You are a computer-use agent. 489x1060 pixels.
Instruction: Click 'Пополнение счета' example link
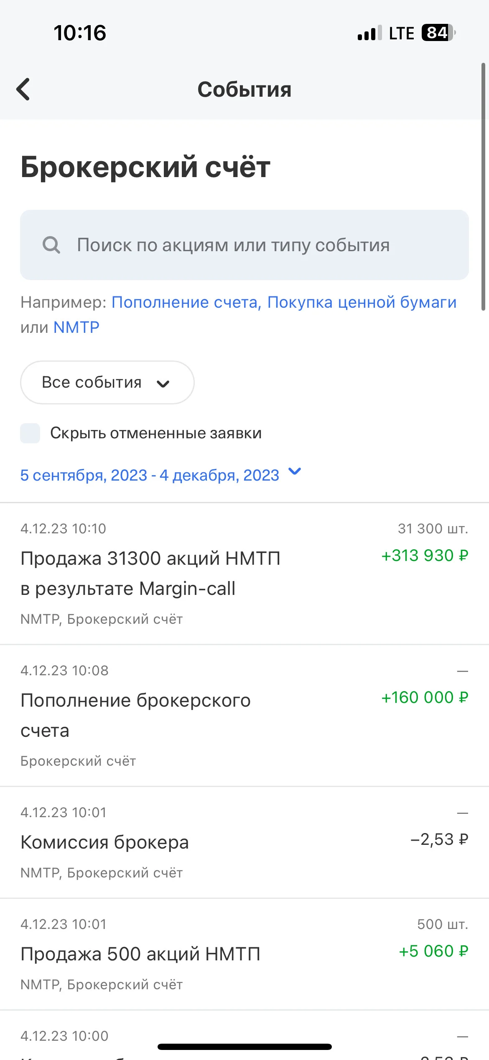point(186,302)
